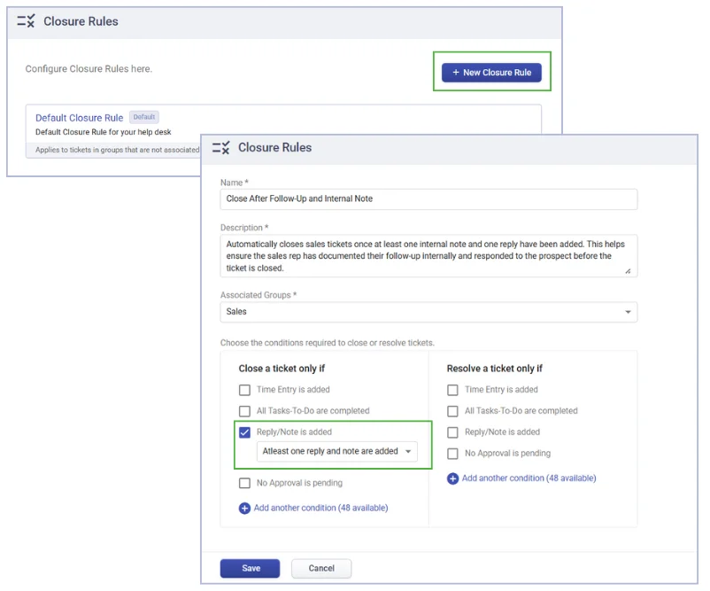Check All Tasks-To-Do are completed under Close a ticket

point(245,411)
